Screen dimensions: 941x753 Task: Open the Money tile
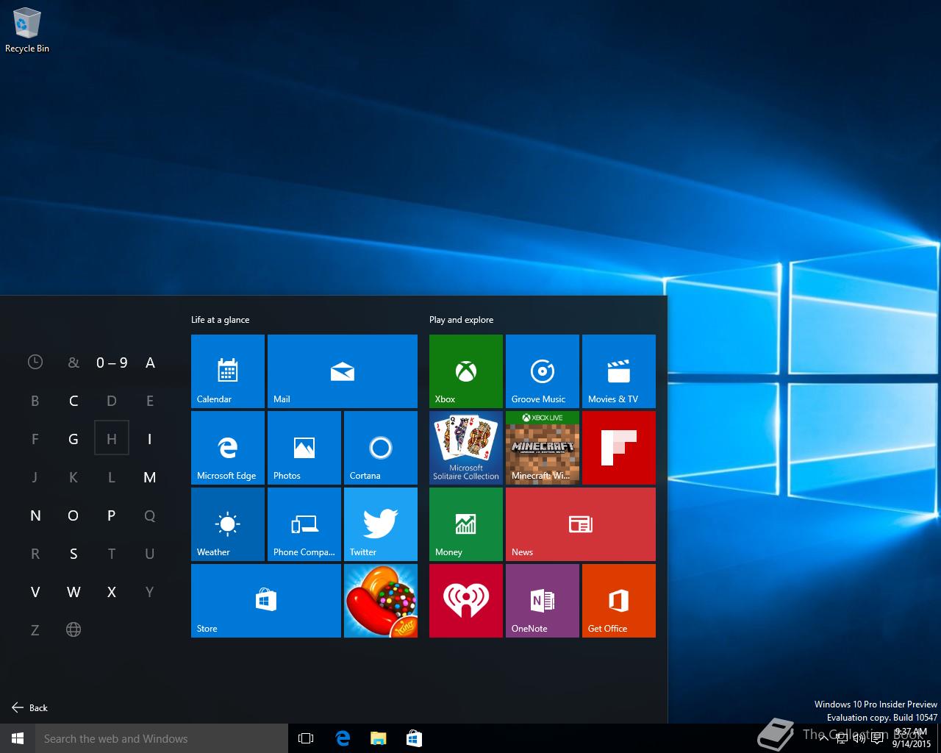point(466,524)
